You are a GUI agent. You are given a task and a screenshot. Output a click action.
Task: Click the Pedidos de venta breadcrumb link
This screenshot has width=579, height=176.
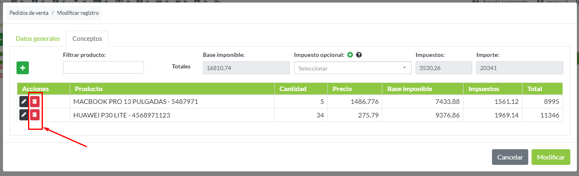[x=29, y=13]
